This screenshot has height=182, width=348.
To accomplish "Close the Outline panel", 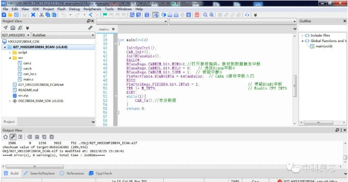I will click(x=345, y=21).
